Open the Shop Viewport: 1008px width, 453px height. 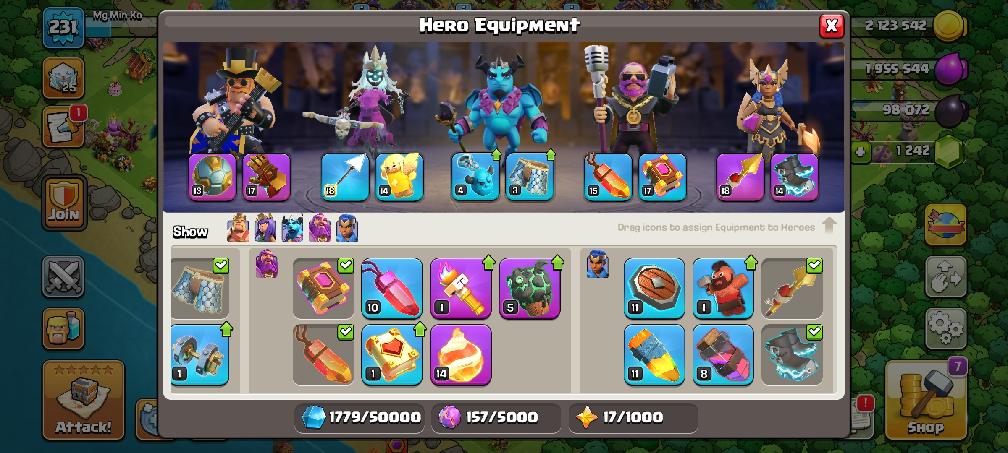pyautogui.click(x=926, y=401)
